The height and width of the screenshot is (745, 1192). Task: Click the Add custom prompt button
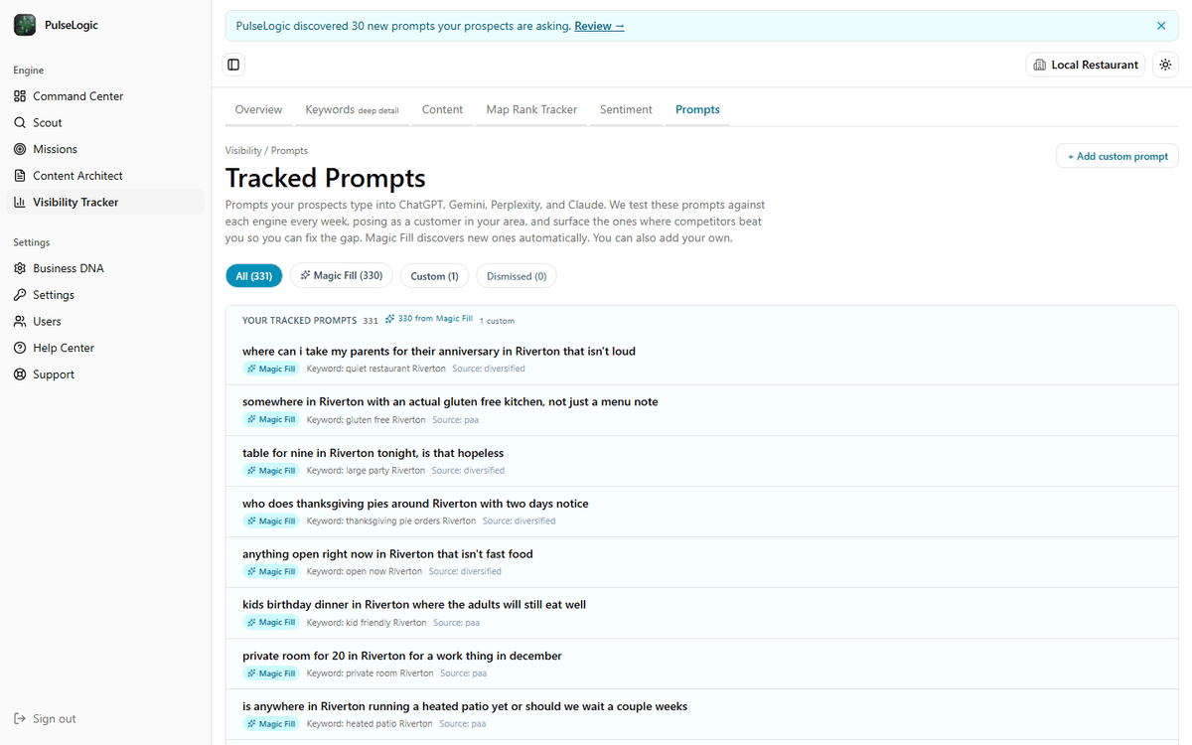(x=1117, y=156)
